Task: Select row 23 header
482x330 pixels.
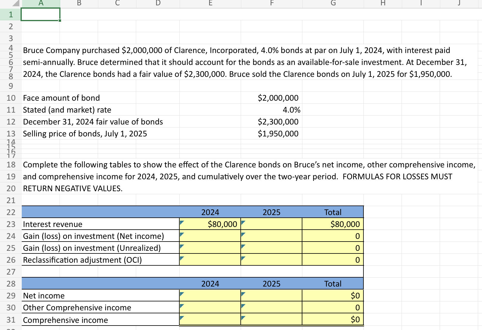Action: tap(10, 224)
